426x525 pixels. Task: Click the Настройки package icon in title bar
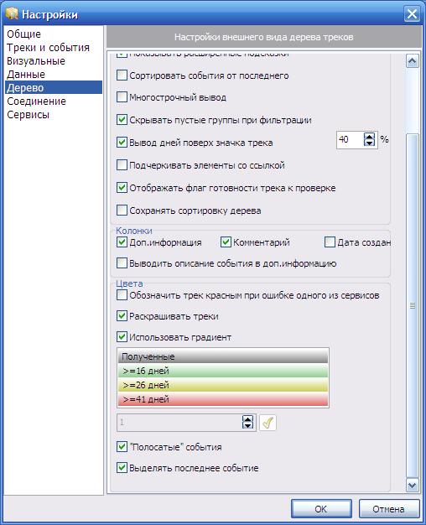pyautogui.click(x=12, y=13)
